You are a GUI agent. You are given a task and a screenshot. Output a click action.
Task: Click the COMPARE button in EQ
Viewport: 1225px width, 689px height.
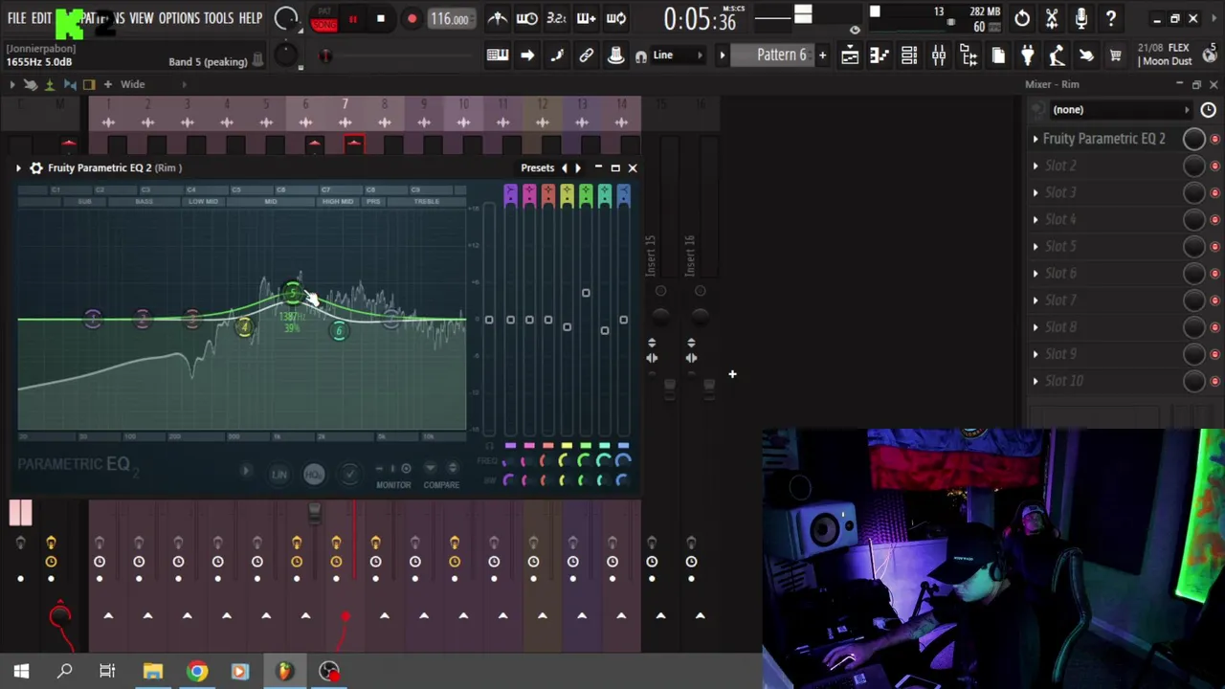[441, 485]
